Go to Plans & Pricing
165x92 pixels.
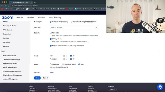pos(55,18)
